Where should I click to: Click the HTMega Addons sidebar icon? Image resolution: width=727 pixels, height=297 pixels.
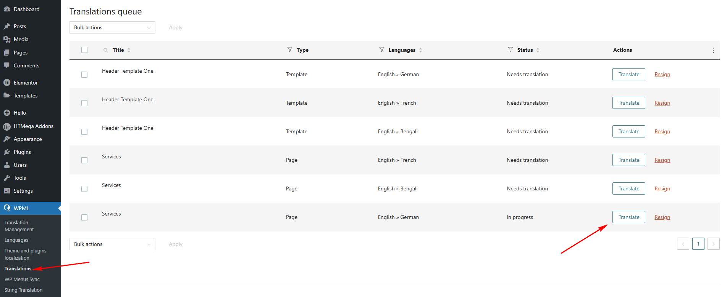click(7, 126)
